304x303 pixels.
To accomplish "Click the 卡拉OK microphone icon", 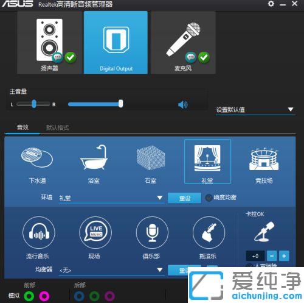I will tap(264, 232).
